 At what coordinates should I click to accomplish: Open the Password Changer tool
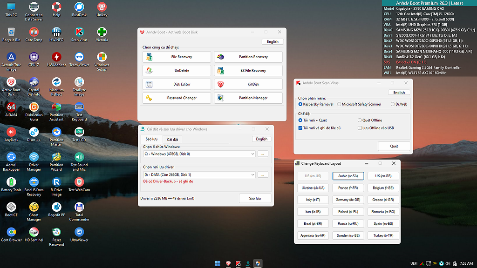pyautogui.click(x=177, y=98)
